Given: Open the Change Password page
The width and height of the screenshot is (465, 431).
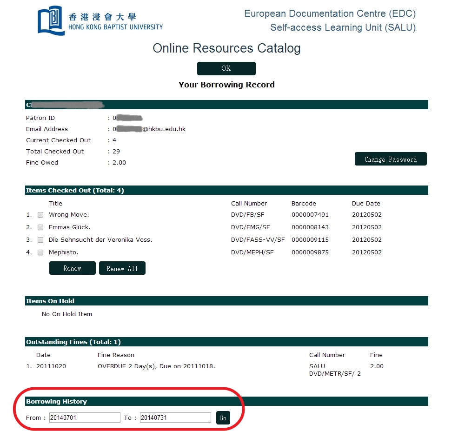Looking at the screenshot, I should (x=390, y=159).
